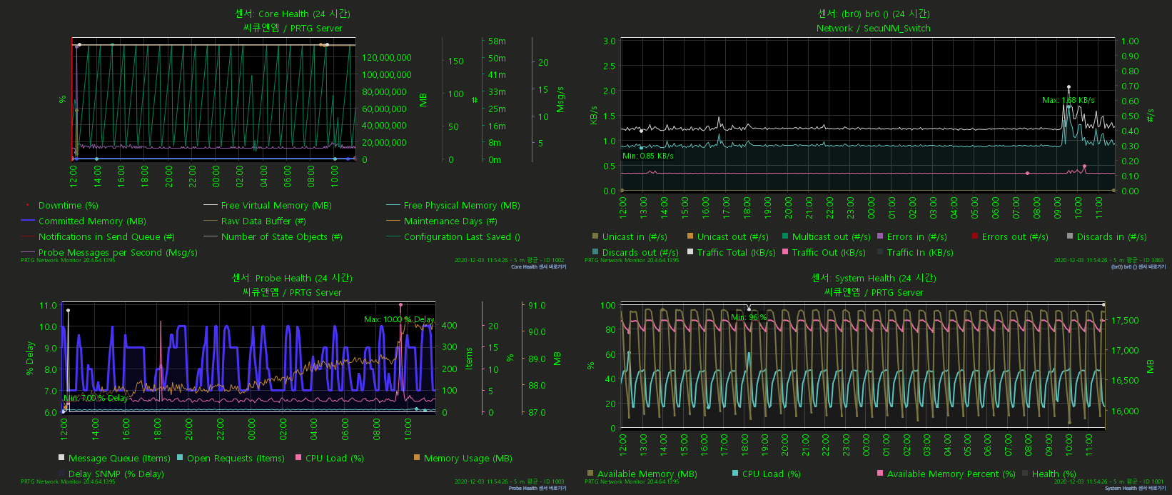The image size is (1172, 495).
Task: Click the Errors in purple color swatch
Action: [x=880, y=236]
